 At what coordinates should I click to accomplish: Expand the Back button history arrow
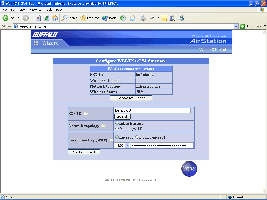pyautogui.click(x=19, y=18)
